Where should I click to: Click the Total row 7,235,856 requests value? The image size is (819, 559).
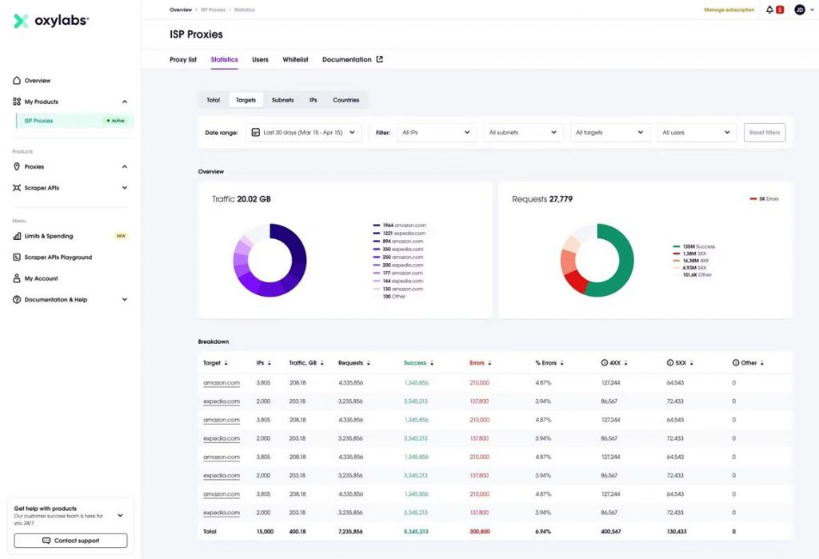click(x=350, y=531)
